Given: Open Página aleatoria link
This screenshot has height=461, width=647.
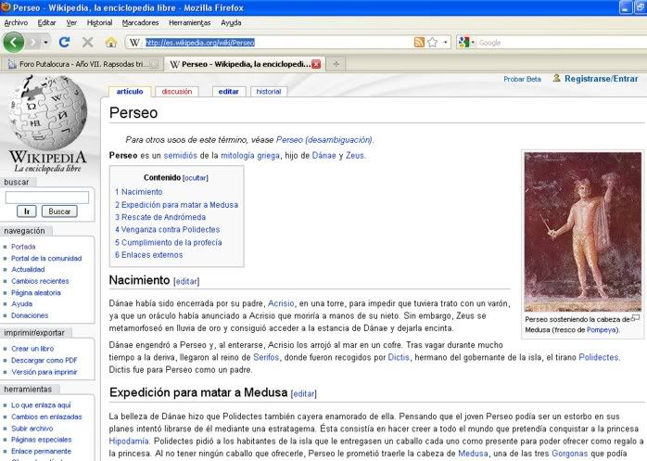Looking at the screenshot, I should [x=36, y=292].
